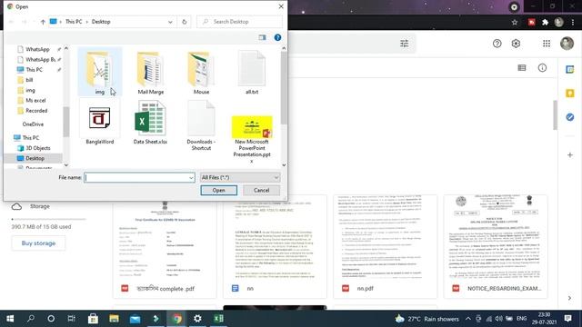
Task: Open the dialog Help icon
Action: click(277, 37)
